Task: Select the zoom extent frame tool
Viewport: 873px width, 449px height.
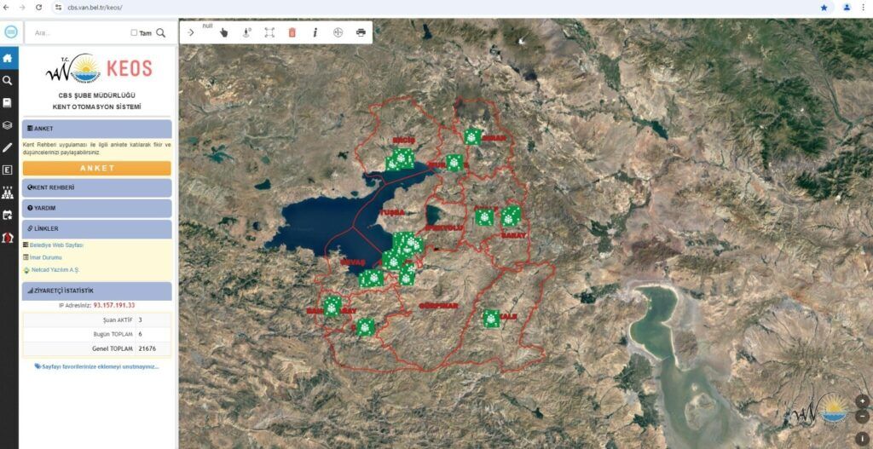Action: click(x=269, y=32)
